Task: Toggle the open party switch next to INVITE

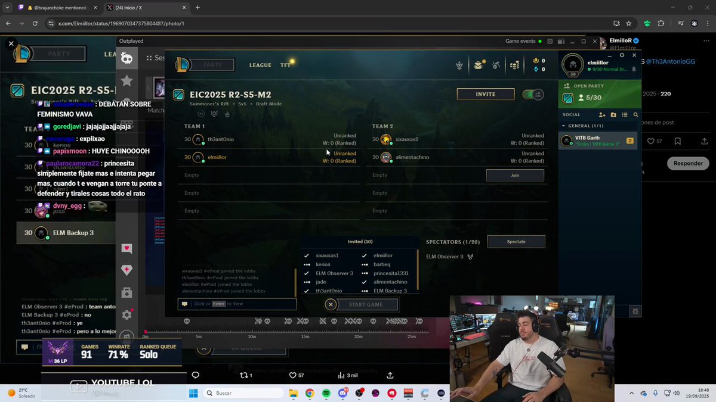Action: point(533,94)
